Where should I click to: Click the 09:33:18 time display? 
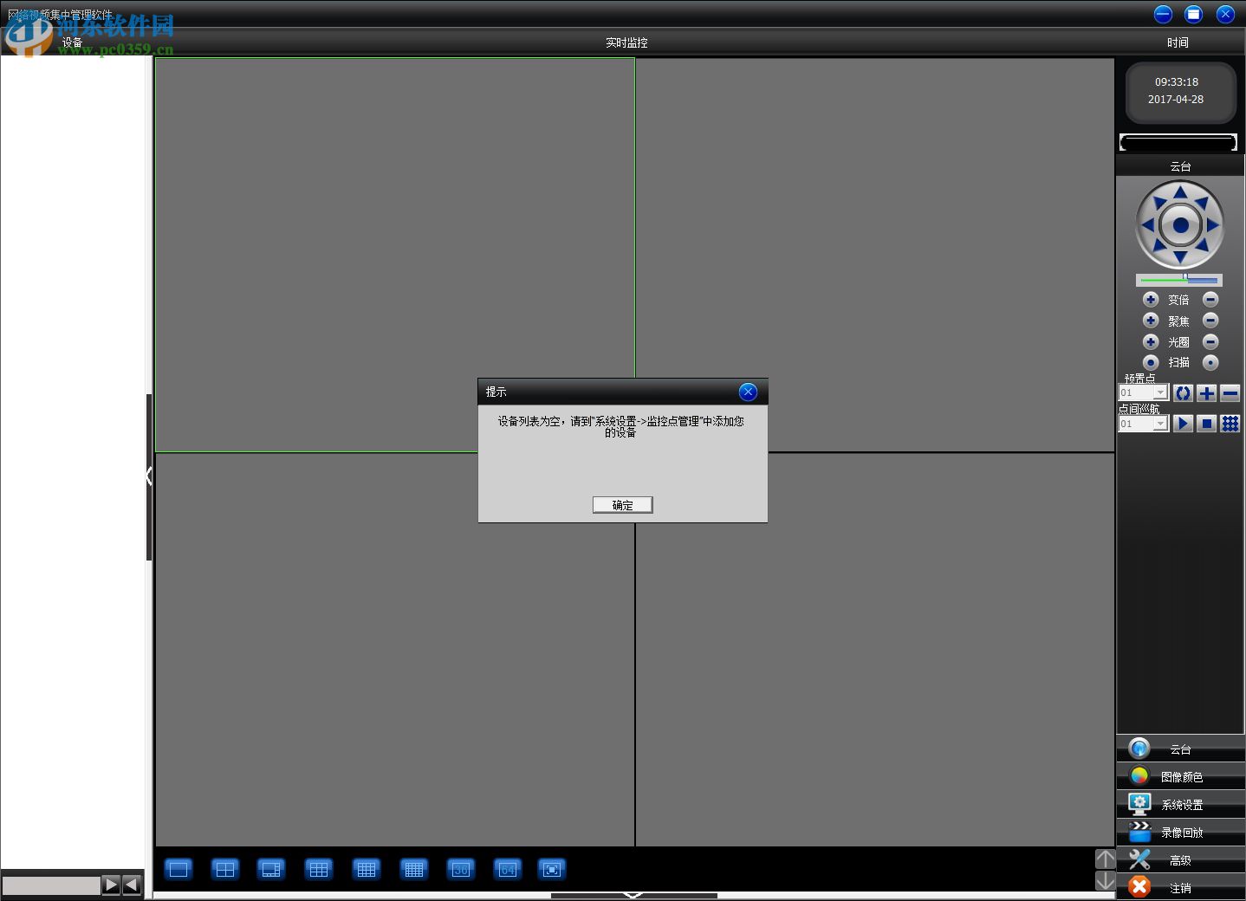click(x=1177, y=82)
